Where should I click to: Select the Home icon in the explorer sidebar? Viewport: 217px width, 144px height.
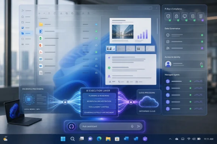[23, 16]
